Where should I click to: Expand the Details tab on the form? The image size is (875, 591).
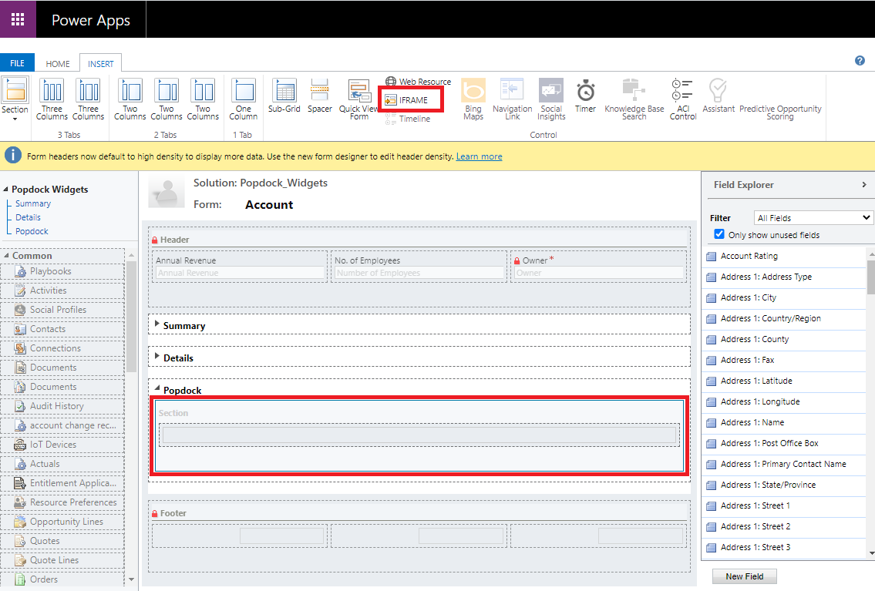156,356
